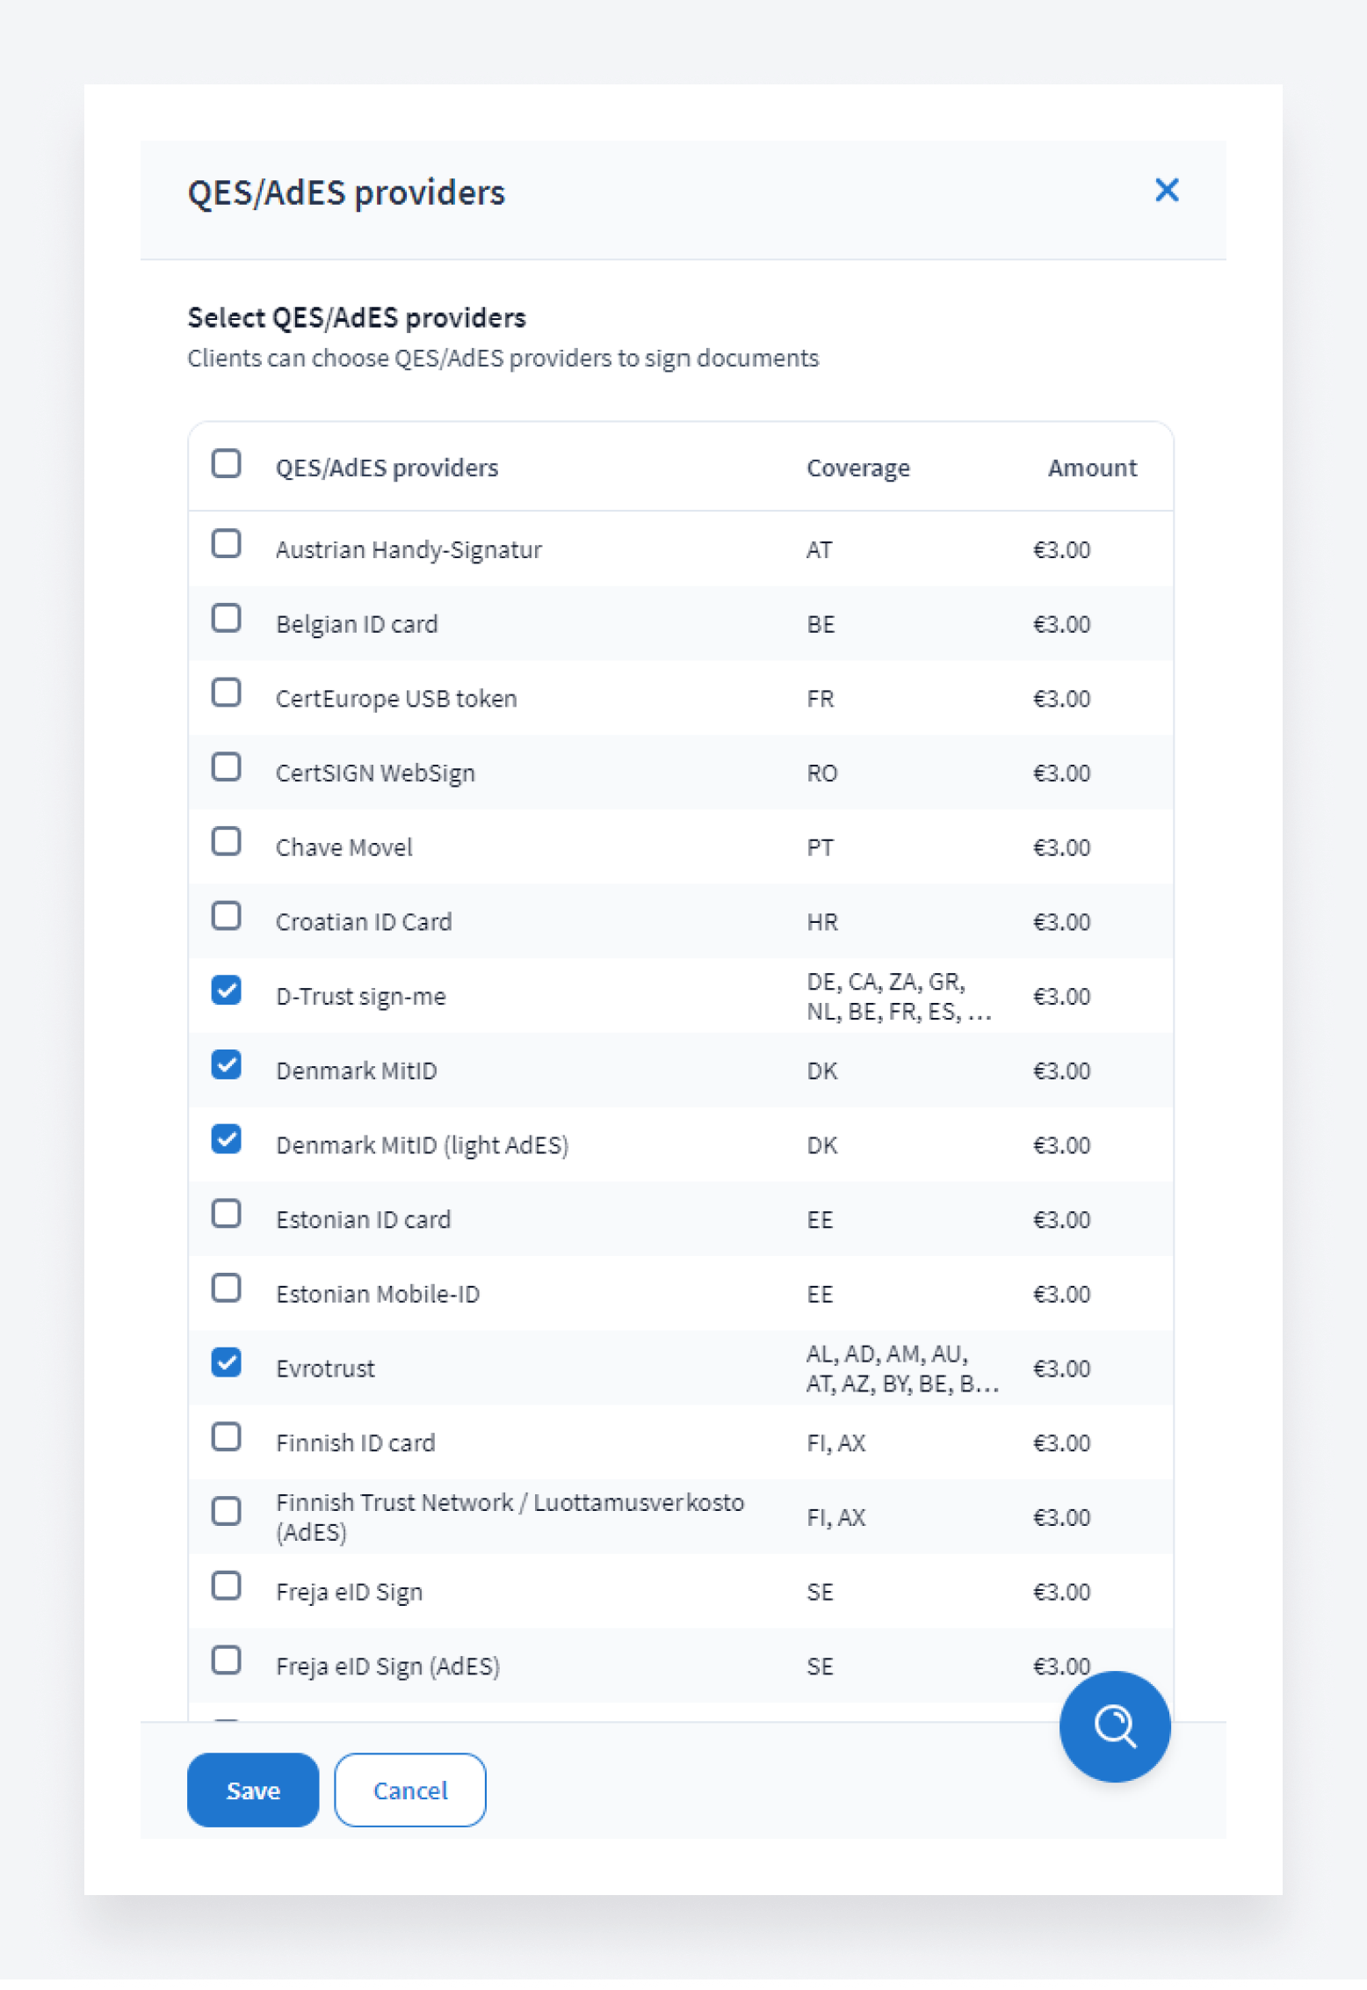Tick the Finnish ID card checkbox
Viewport: 1367px width, 1990px height.
[227, 1437]
